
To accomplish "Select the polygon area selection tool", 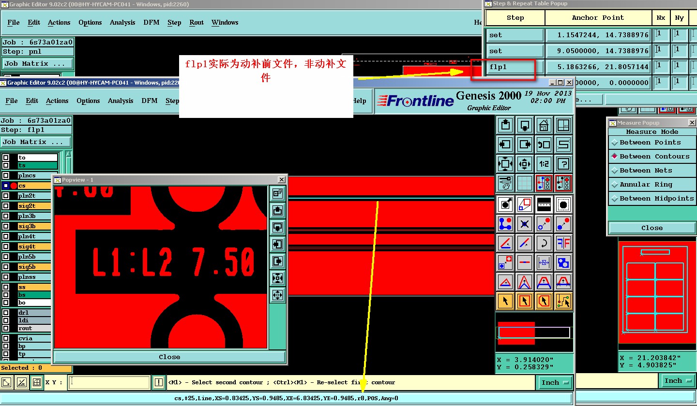I will (x=544, y=301).
